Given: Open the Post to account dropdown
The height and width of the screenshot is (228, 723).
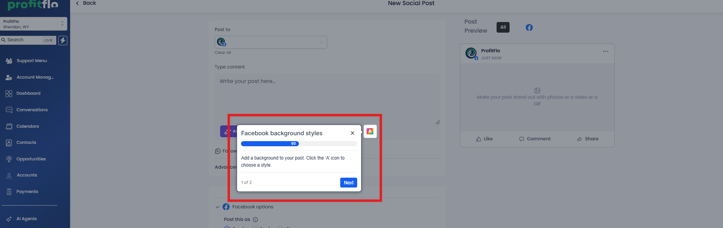Looking at the screenshot, I should (271, 42).
